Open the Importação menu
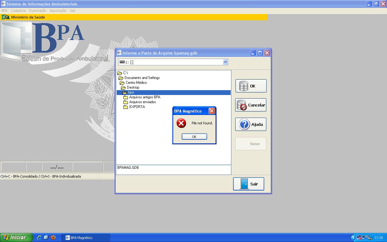This screenshot has height=242, width=387. click(58, 11)
